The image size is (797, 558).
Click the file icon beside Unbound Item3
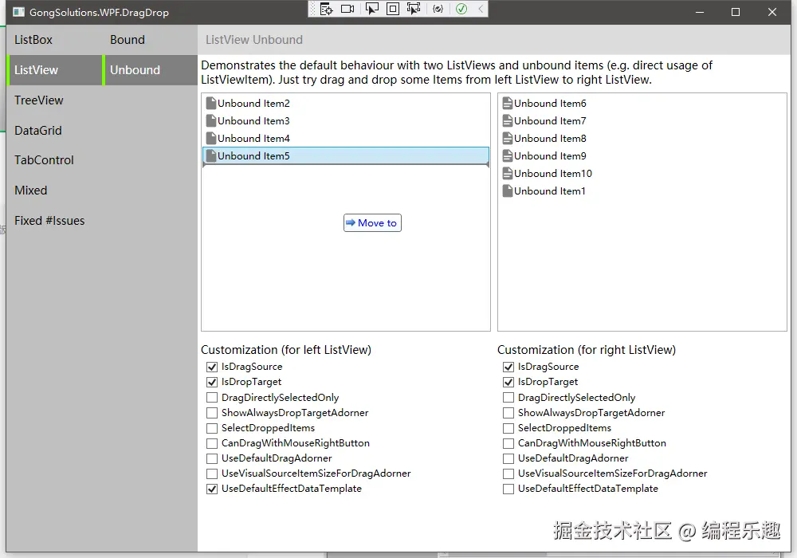pos(211,121)
